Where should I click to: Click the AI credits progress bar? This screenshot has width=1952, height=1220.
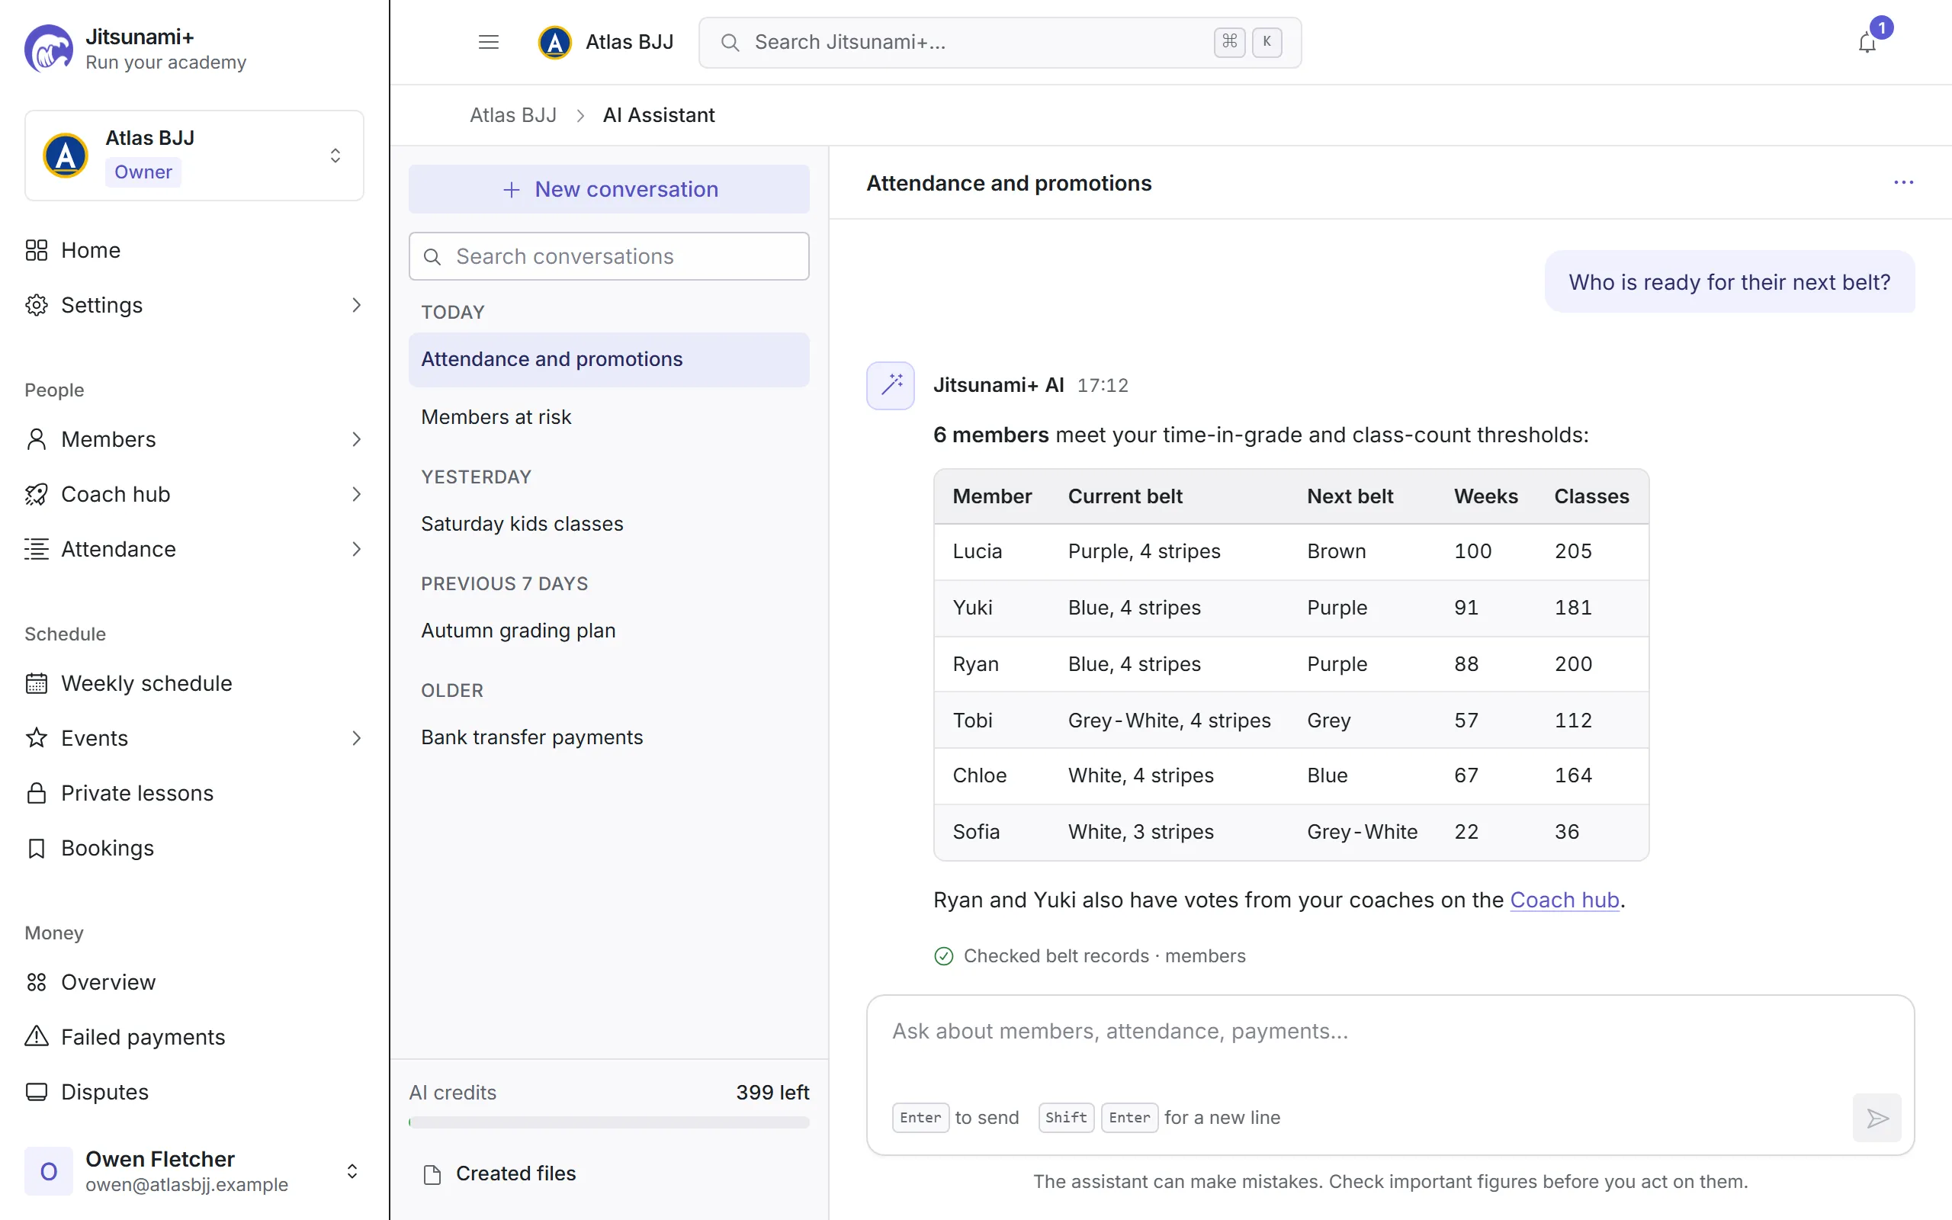coord(609,1122)
